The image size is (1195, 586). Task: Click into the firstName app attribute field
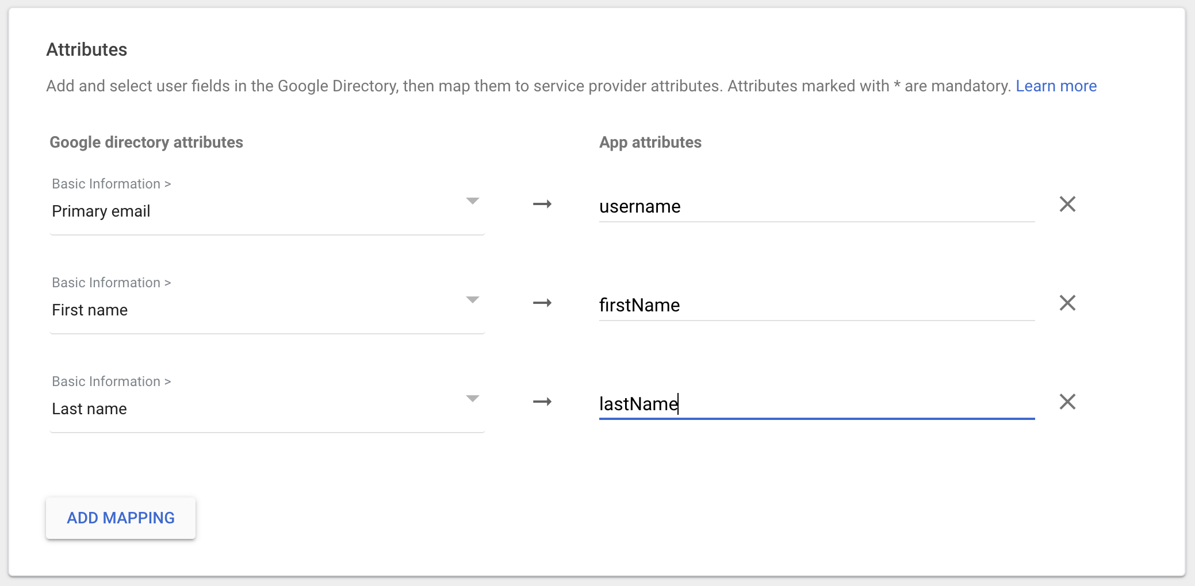click(817, 305)
